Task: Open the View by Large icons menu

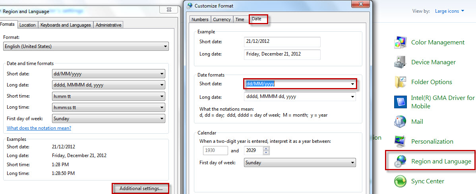Action: point(450,11)
